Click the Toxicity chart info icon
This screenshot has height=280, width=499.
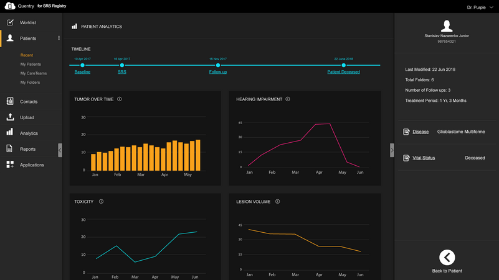(x=101, y=201)
